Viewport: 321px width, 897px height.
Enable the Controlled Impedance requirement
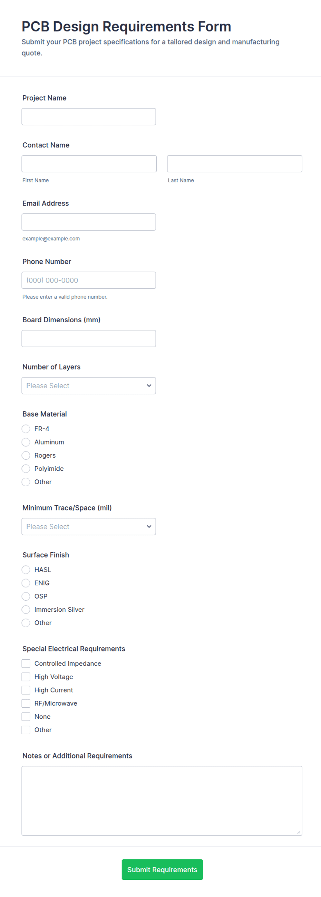pos(26,664)
